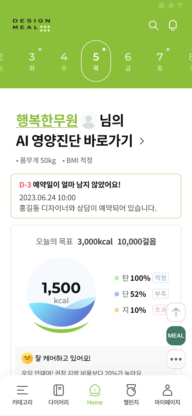Tap the 행복한무원 username link
The height and width of the screenshot is (416, 192).
point(47,121)
